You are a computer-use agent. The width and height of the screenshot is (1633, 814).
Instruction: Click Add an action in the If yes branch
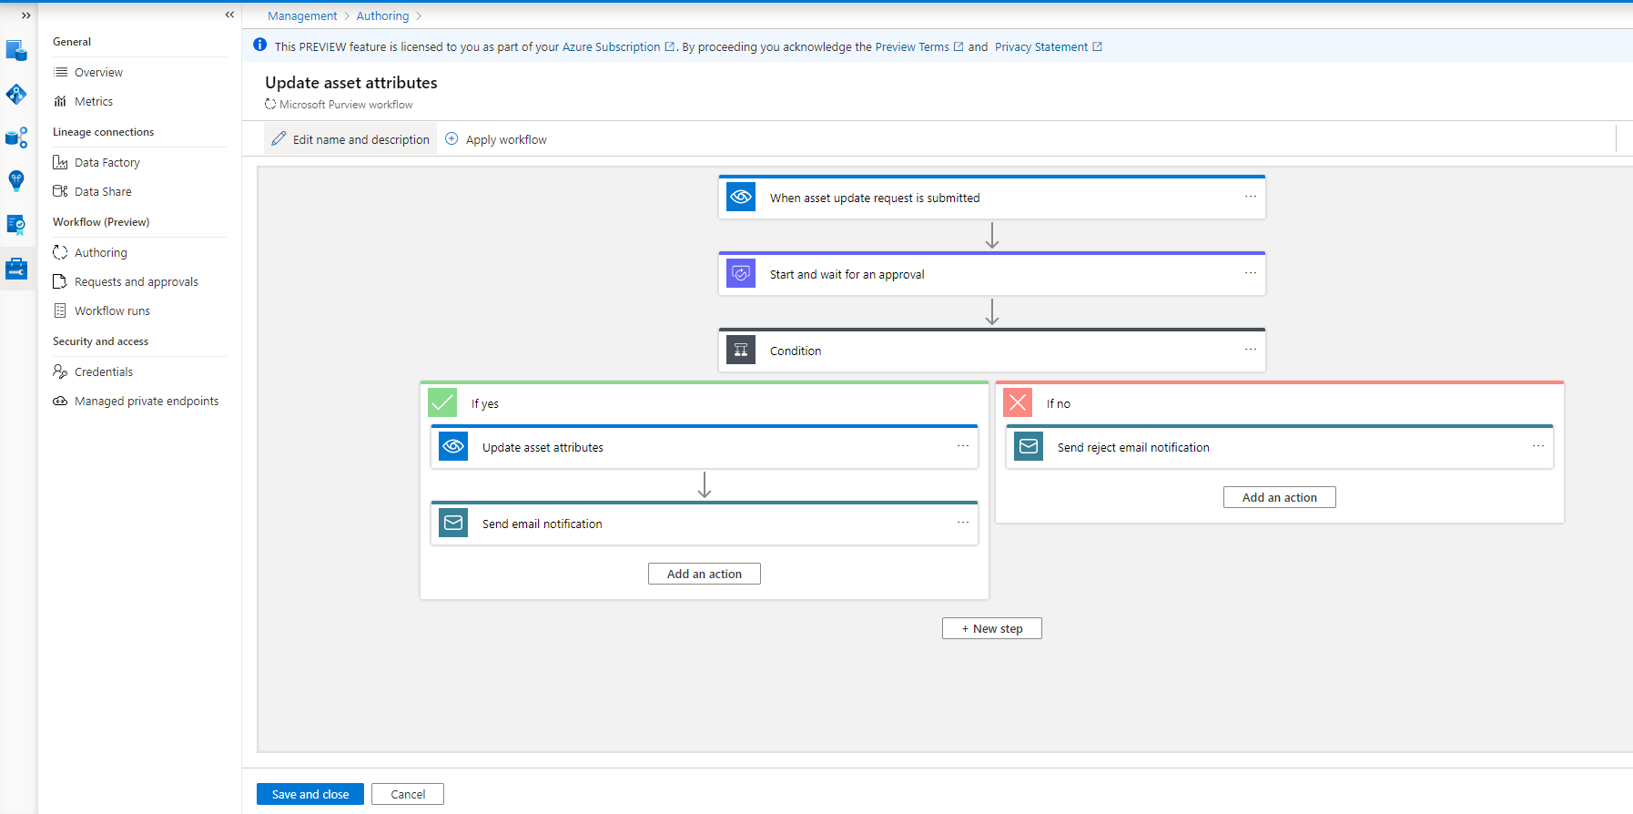point(705,574)
